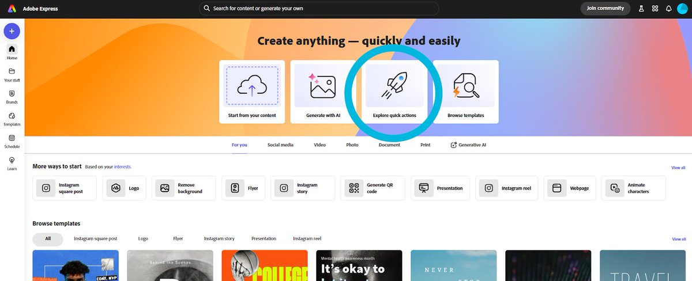Open the NEVER STOP template thumbnail
The image size is (692, 281).
(454, 265)
